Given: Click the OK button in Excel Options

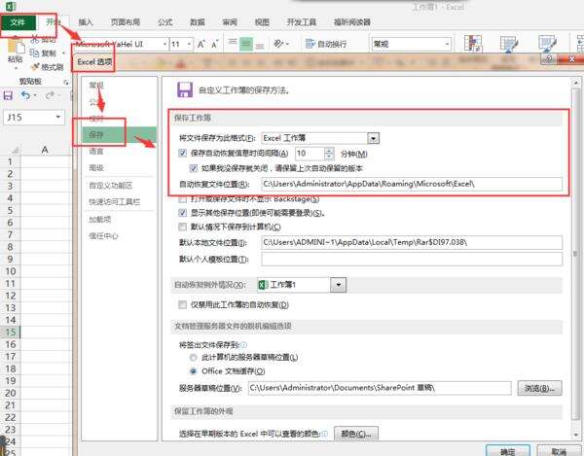Looking at the screenshot, I should point(508,451).
